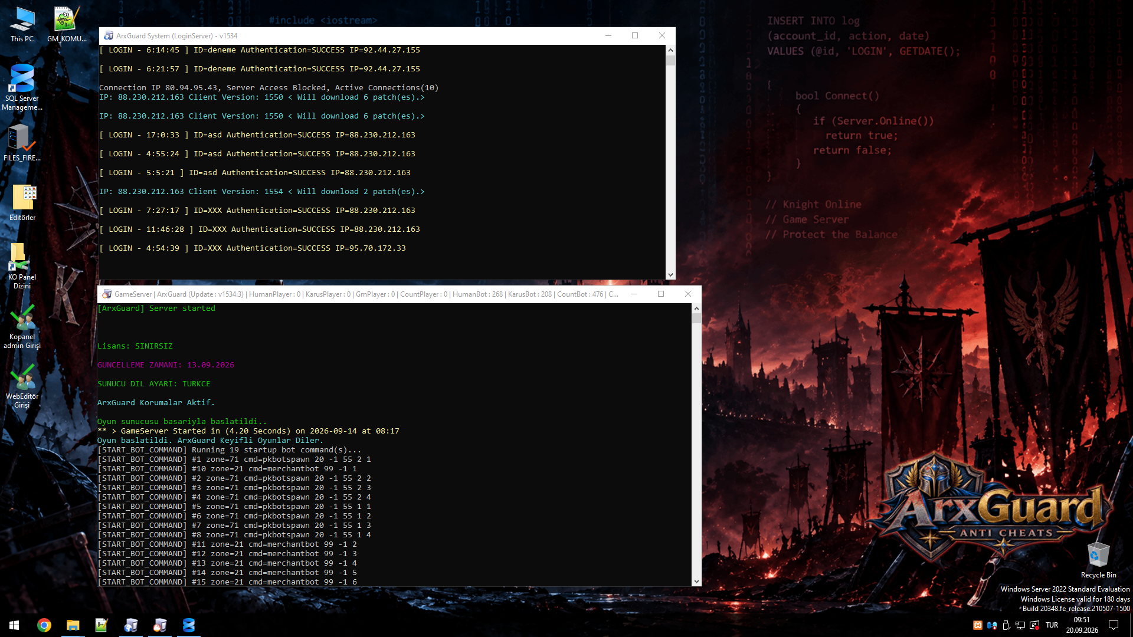This screenshot has width=1133, height=637.
Task: Open the Notepad++ taskbar icon
Action: pos(101,625)
